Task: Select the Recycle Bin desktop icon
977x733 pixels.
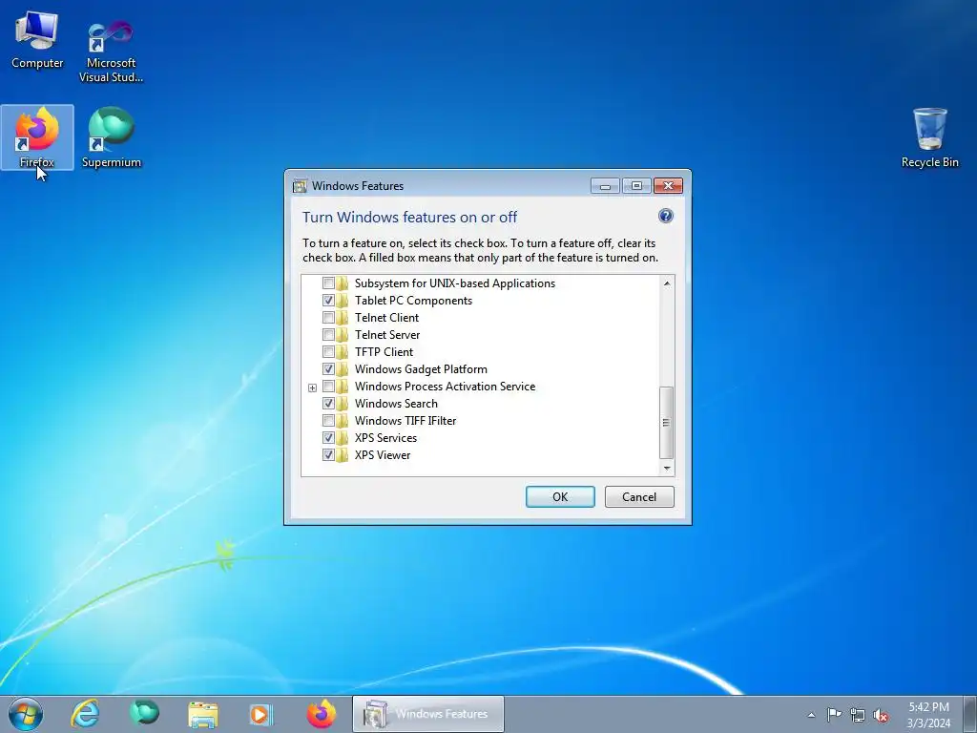Action: tap(929, 137)
